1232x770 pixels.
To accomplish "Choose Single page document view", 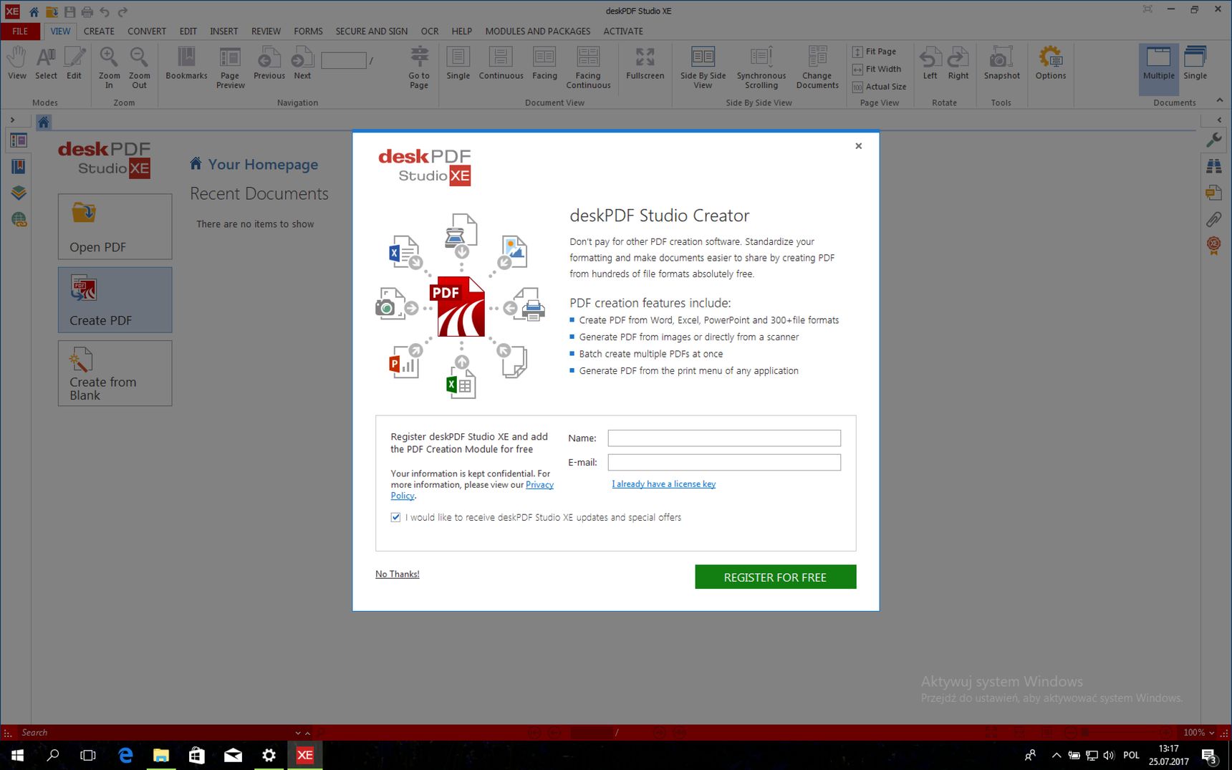I will (458, 63).
